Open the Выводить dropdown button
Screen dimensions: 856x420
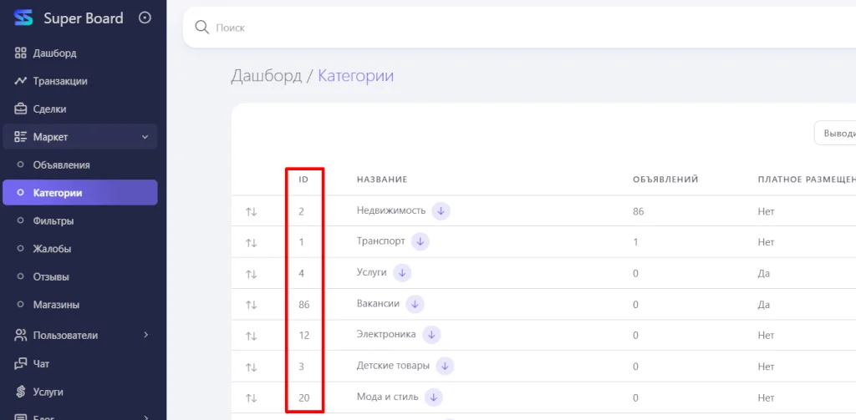click(836, 134)
